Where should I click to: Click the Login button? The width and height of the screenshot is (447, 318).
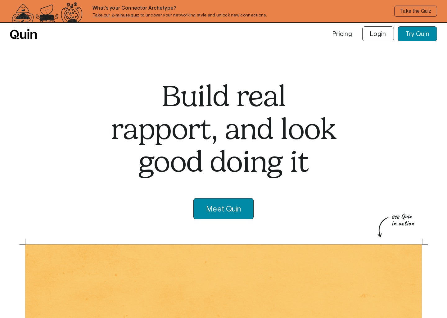click(x=378, y=34)
